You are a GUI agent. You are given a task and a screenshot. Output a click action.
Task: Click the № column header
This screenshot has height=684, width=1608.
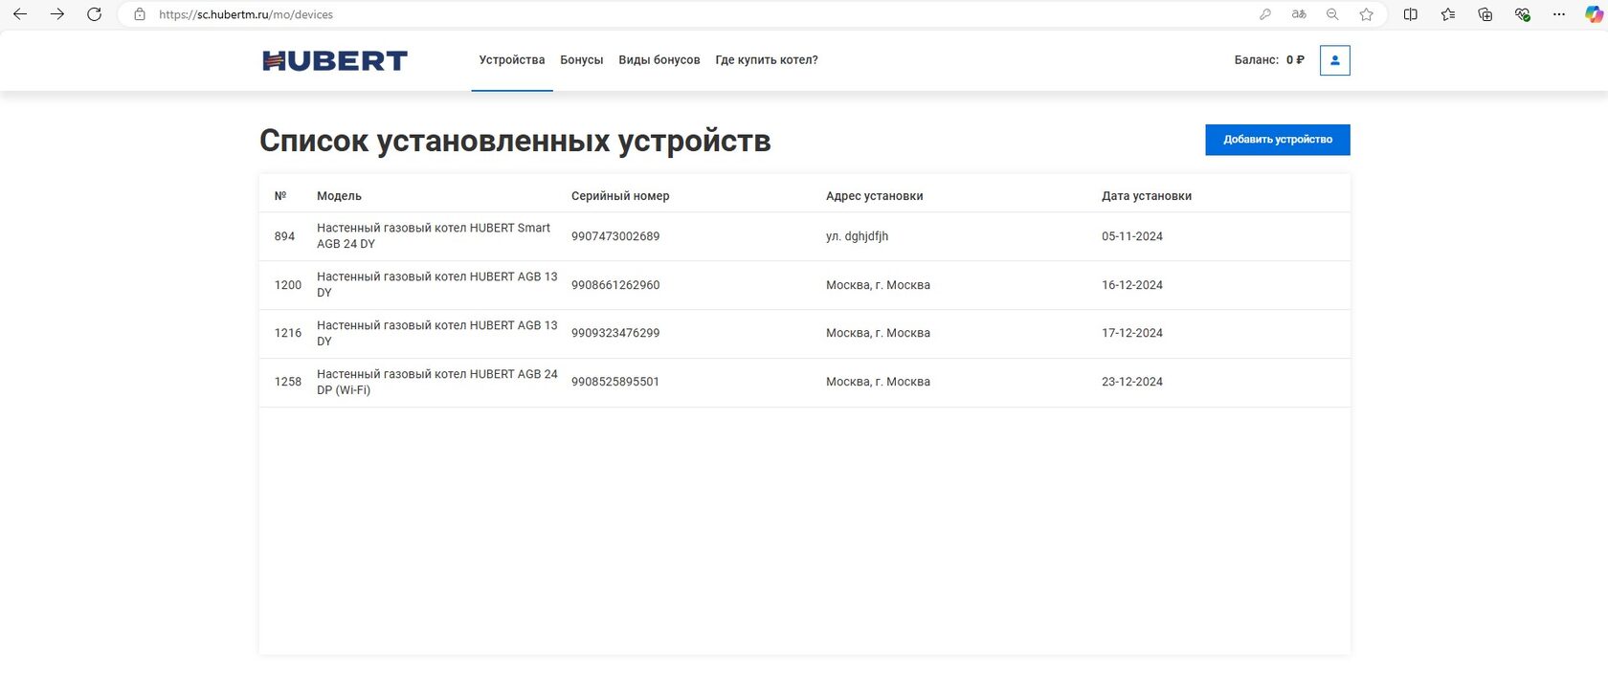(280, 196)
